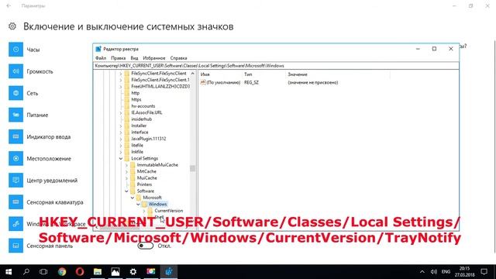Click the volume icon in the system tray
This screenshot has height=279, width=496.
point(434,272)
